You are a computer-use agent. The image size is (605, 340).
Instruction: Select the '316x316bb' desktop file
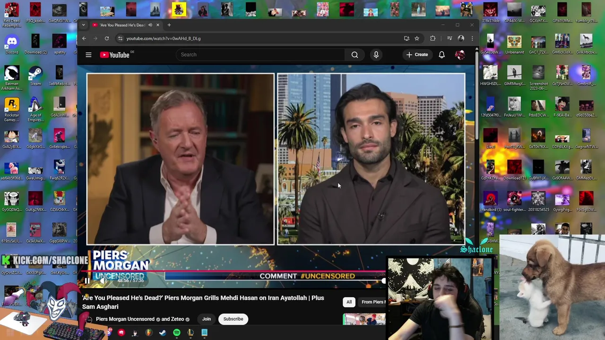(490, 13)
